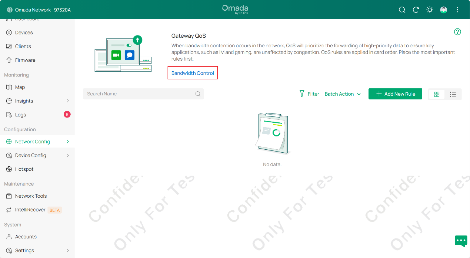This screenshot has height=258, width=470.
Task: Click inside the Search Name field
Action: pos(141,94)
